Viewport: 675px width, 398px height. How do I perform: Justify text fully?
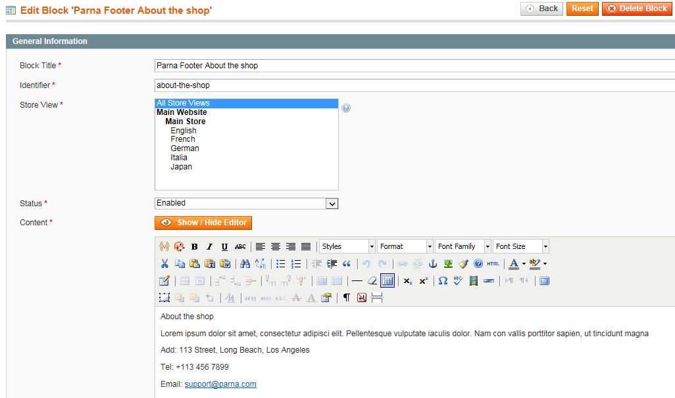point(306,246)
